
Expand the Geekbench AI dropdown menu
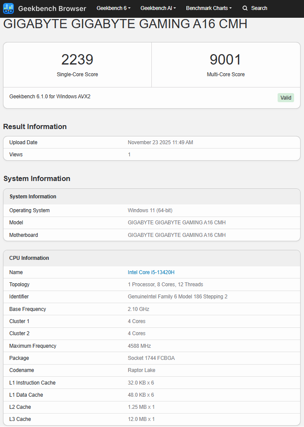click(158, 8)
